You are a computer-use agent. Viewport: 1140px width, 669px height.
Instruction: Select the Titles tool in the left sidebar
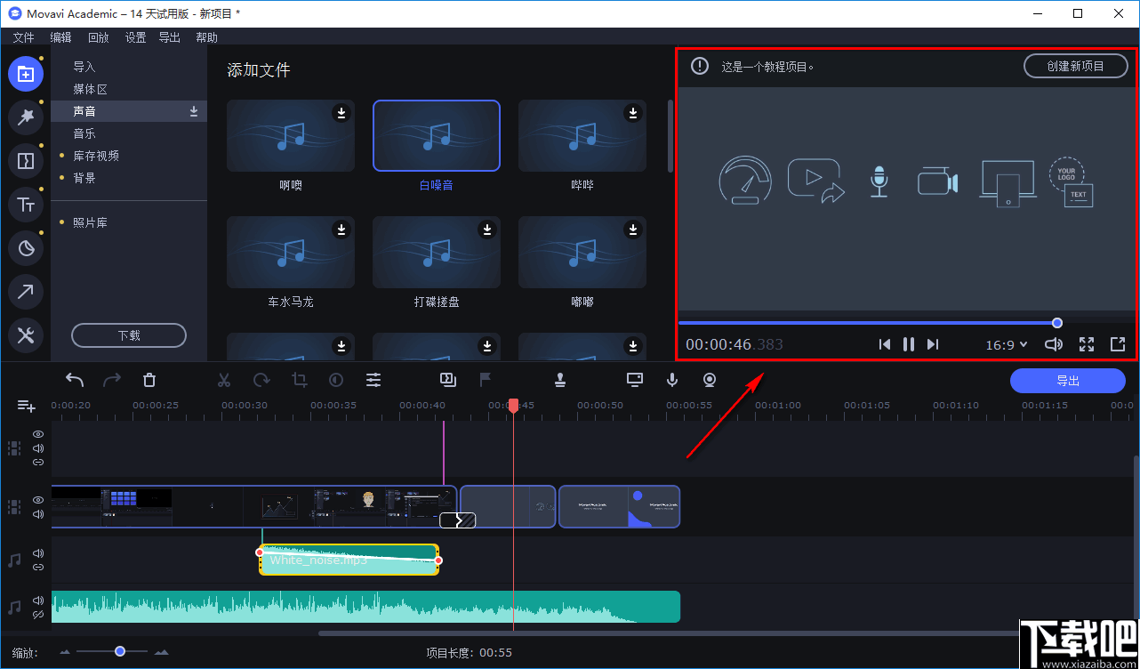(26, 205)
